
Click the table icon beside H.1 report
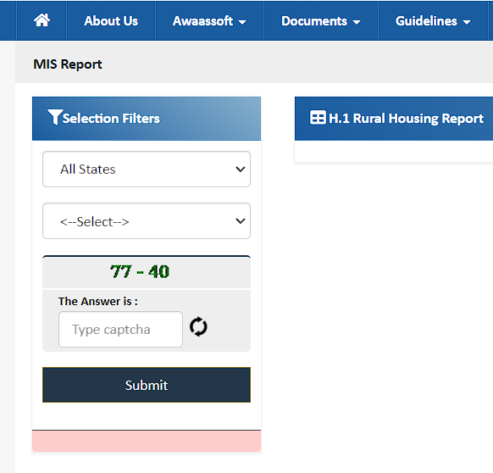(318, 118)
